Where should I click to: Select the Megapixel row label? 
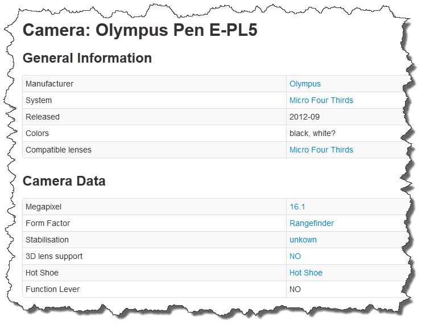pyautogui.click(x=43, y=207)
